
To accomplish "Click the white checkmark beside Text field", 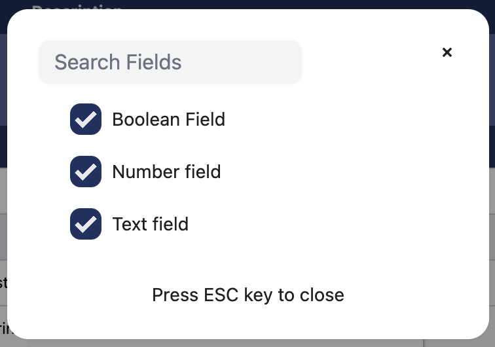I will (x=86, y=224).
